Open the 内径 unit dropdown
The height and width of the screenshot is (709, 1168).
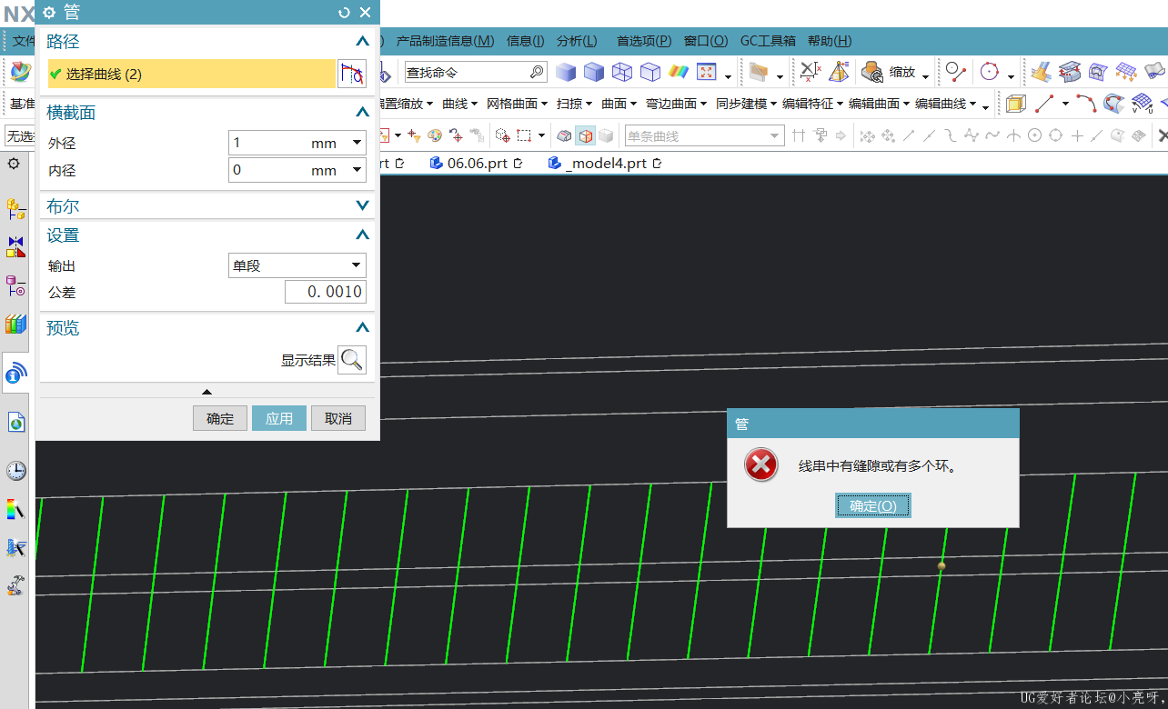click(x=357, y=170)
